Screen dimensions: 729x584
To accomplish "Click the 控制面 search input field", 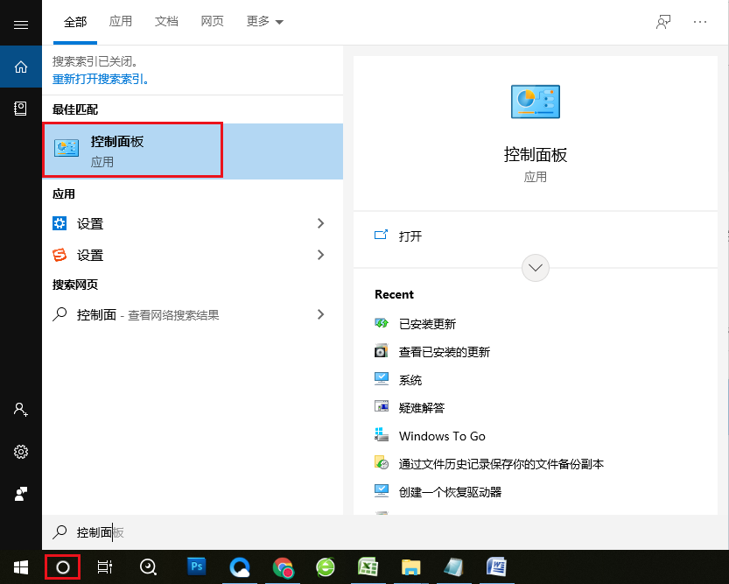I will [385, 532].
